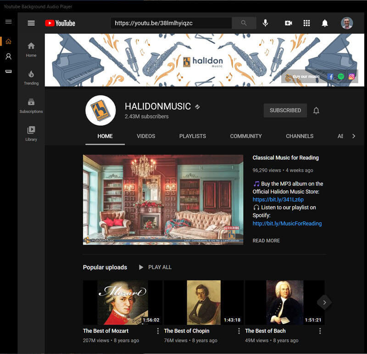Open the user avatar account menu

347,23
